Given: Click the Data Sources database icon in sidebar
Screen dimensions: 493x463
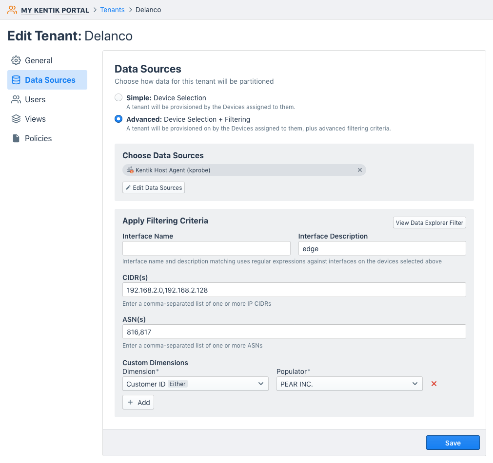Looking at the screenshot, I should 15,79.
